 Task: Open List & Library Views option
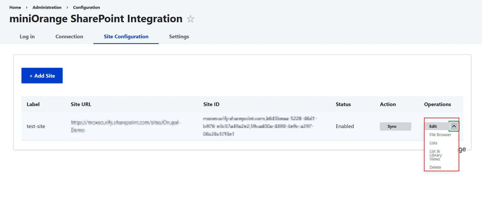436,155
